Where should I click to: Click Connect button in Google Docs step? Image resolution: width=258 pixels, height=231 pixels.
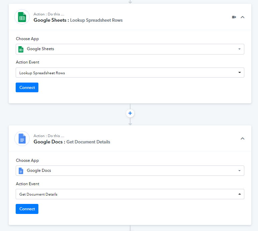pos(27,209)
